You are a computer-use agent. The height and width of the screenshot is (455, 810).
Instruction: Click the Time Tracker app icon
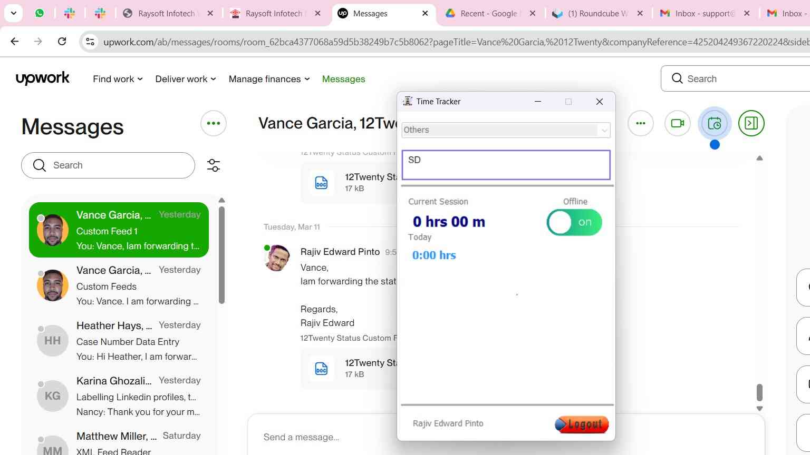pyautogui.click(x=408, y=101)
